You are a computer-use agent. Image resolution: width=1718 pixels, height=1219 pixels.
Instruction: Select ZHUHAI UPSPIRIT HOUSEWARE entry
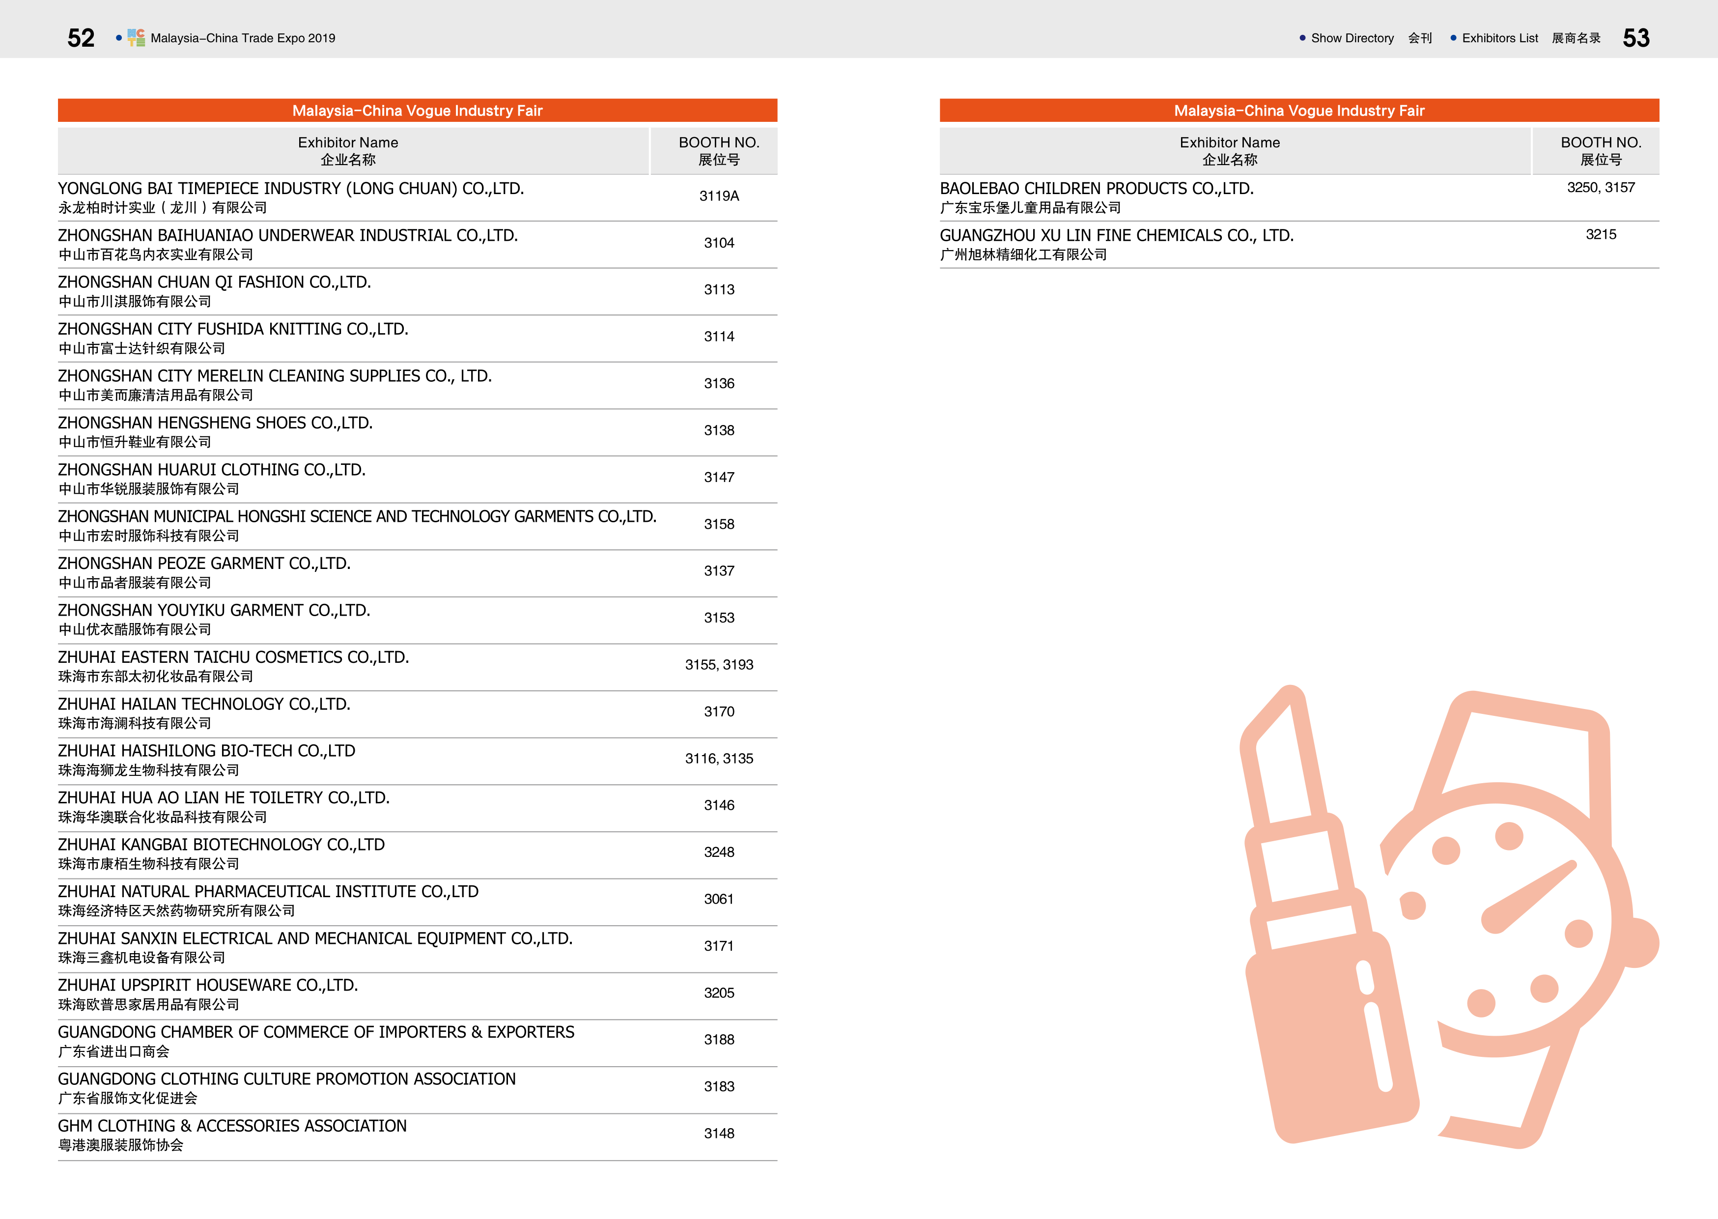(209, 994)
